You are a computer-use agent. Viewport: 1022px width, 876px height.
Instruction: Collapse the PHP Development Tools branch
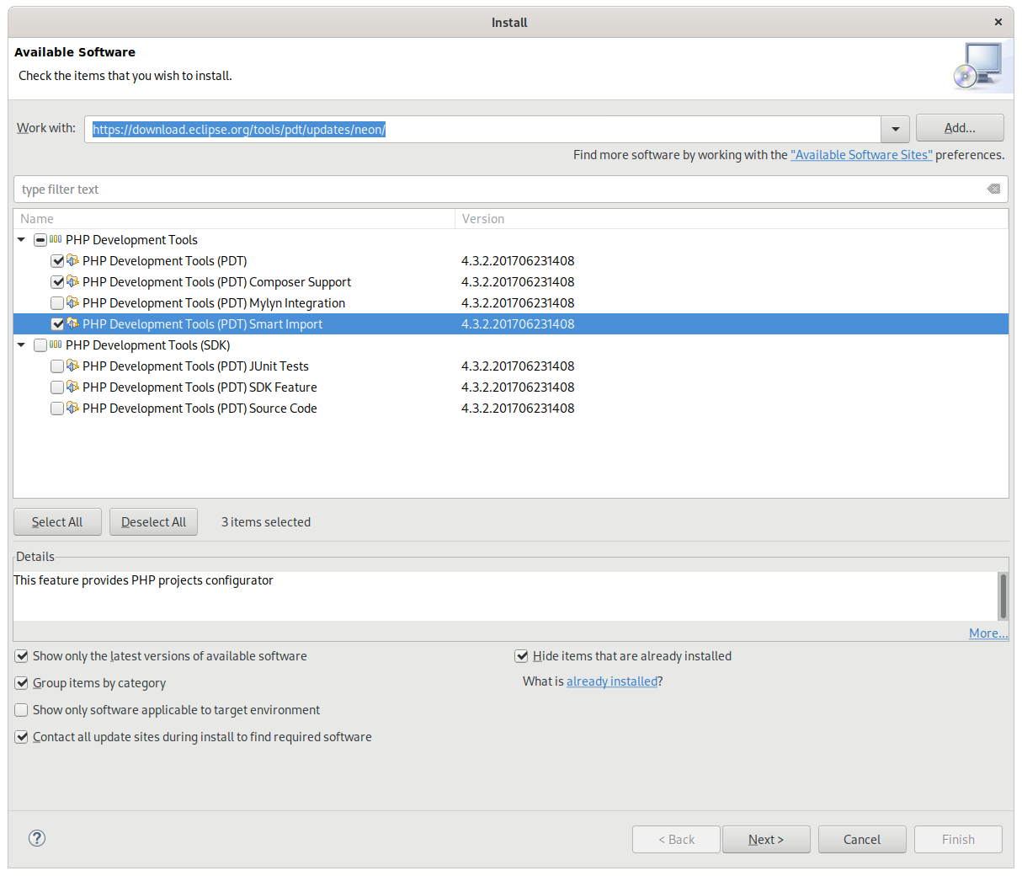click(x=20, y=239)
